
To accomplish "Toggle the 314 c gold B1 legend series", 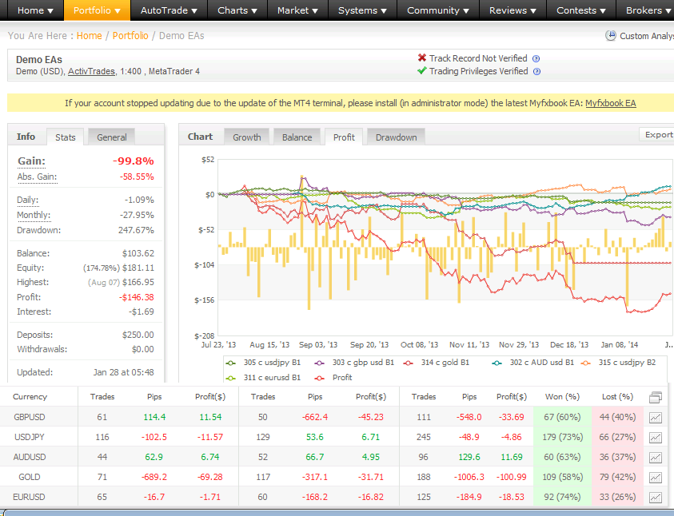I will [x=440, y=362].
